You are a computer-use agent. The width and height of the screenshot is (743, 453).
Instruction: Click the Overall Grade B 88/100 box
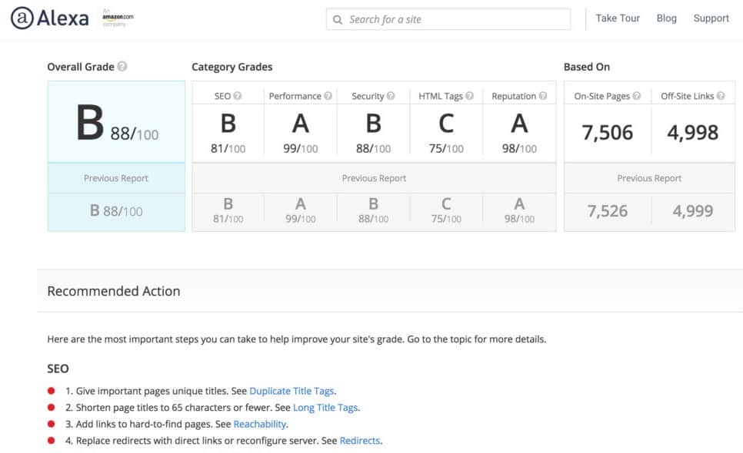coord(116,123)
